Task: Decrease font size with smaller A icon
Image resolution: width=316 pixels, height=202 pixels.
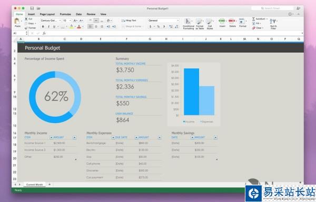Action: tap(81, 21)
